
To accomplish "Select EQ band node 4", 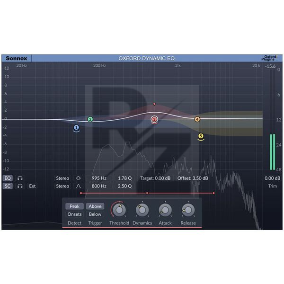I will pos(197,119).
